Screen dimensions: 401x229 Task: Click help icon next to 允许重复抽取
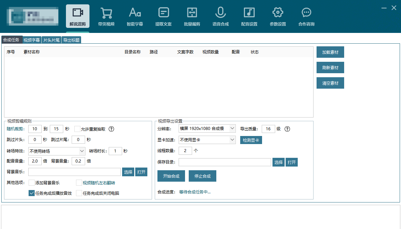[111, 129]
